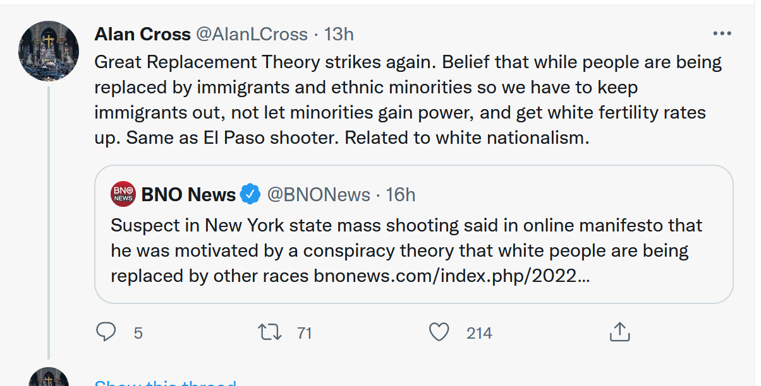Like the tweet with the heart icon
The width and height of the screenshot is (761, 386).
point(439,332)
